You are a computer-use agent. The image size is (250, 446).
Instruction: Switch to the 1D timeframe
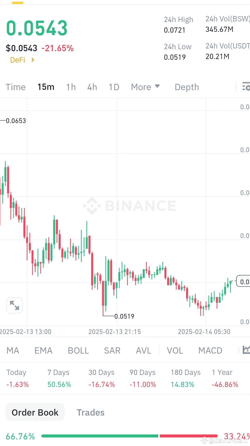pyautogui.click(x=114, y=87)
